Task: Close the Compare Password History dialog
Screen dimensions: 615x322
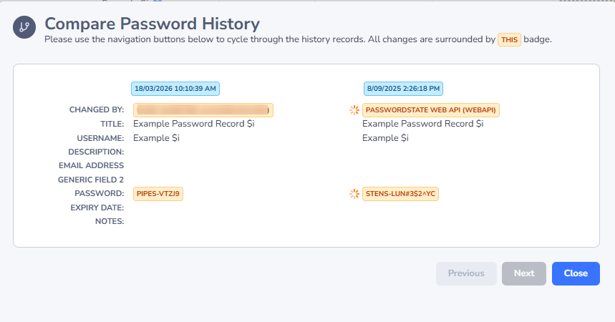Action: pyautogui.click(x=576, y=273)
